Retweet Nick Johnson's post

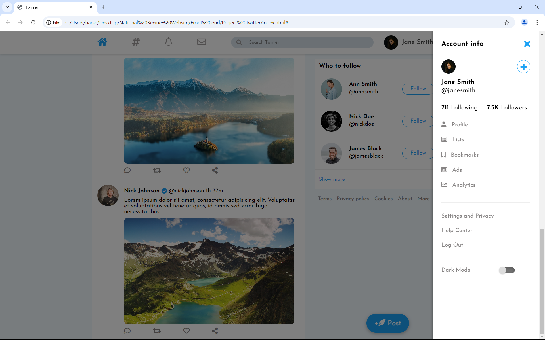coord(157,331)
